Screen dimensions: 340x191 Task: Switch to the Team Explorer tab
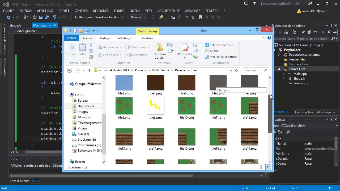pyautogui.click(x=304, y=112)
